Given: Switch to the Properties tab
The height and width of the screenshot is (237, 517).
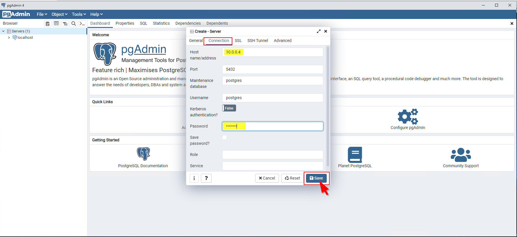Looking at the screenshot, I should [x=125, y=23].
